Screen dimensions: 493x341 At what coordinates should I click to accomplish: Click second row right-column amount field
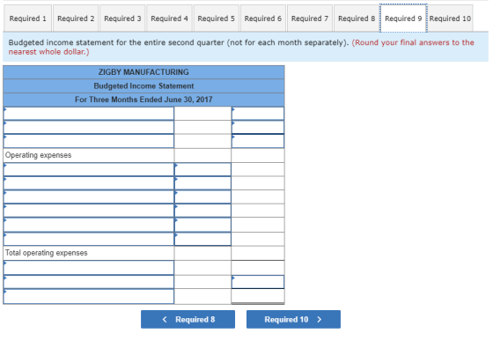pos(258,127)
